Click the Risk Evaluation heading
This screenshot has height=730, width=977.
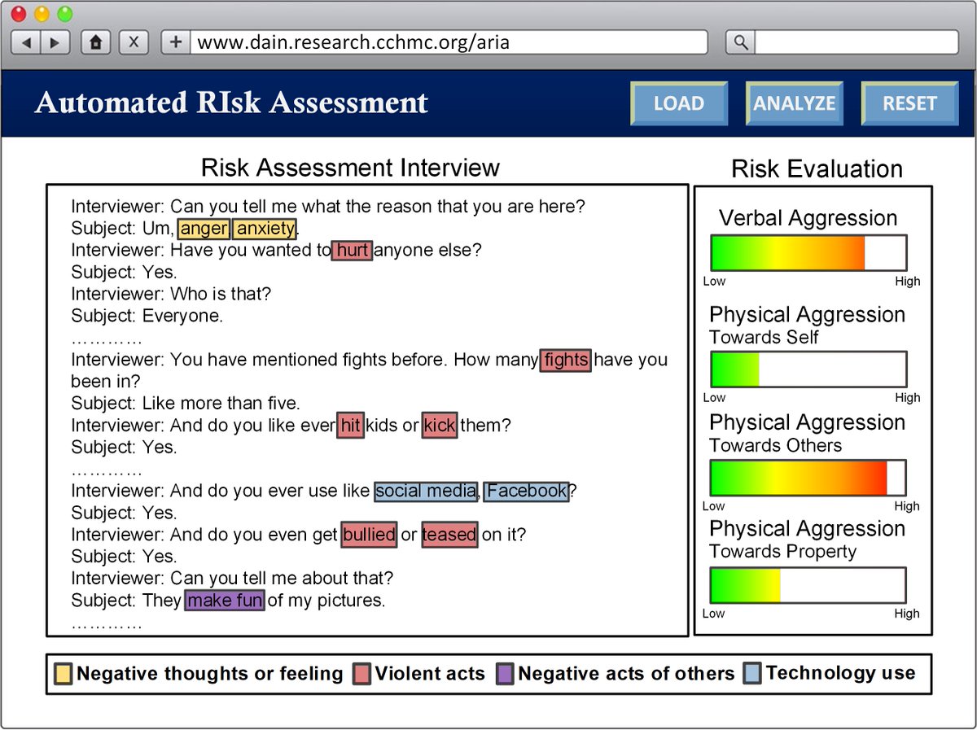point(817,169)
